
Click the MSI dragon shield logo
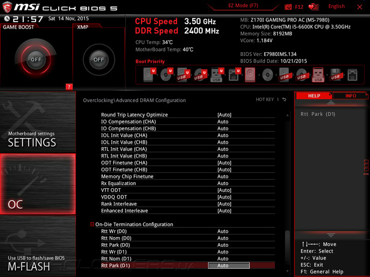[x=7, y=7]
